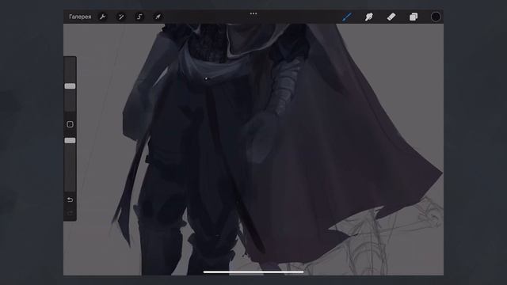Open the active color picker circle
This screenshot has height=285, width=507.
point(436,17)
